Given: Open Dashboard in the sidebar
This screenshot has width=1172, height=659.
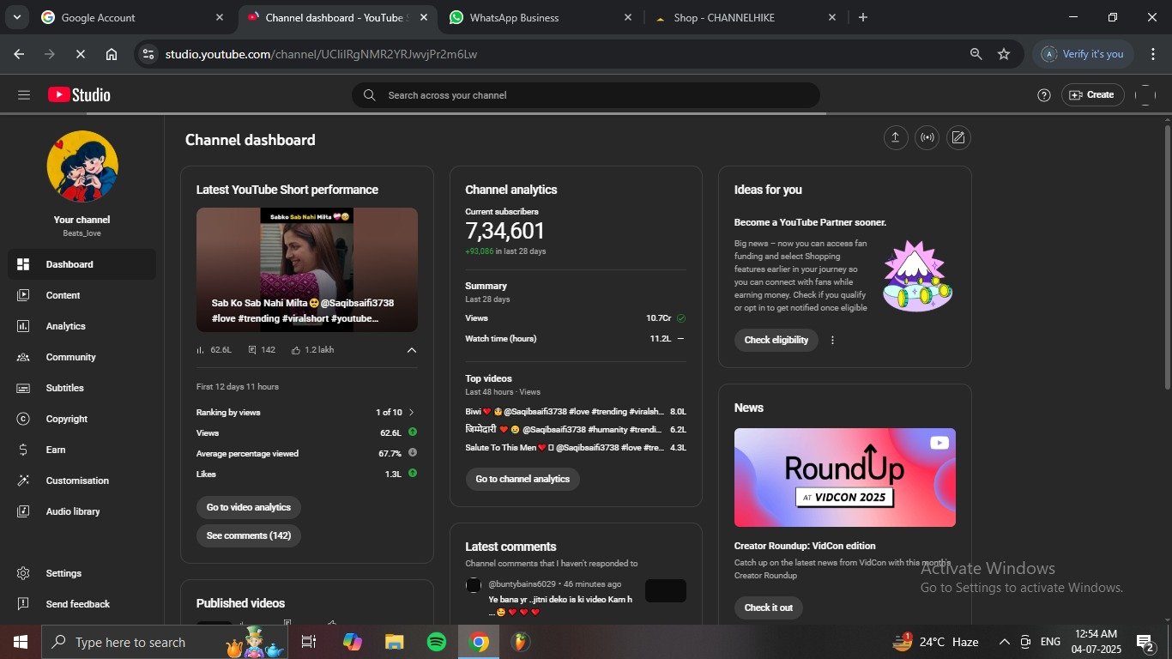Looking at the screenshot, I should pos(82,264).
